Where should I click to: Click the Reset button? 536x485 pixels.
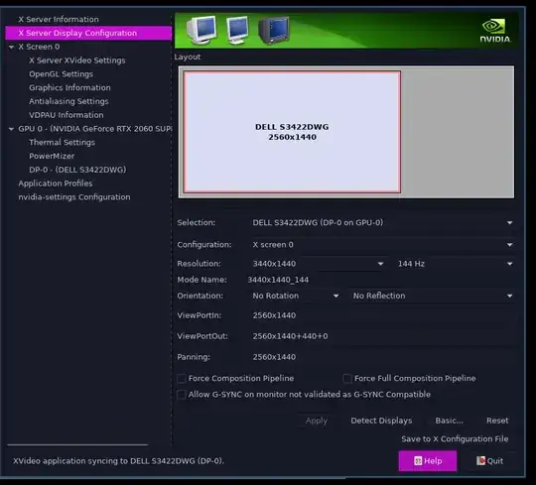pyautogui.click(x=497, y=421)
